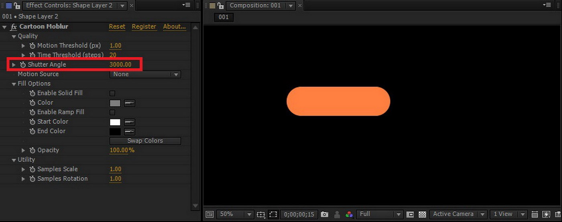
Task: Click the Shutter Angle stopwatch icon
Action: pos(23,65)
